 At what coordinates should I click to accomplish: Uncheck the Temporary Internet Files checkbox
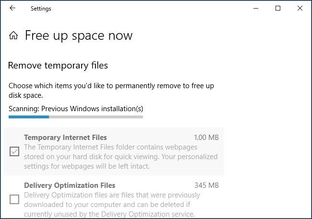pos(14,151)
